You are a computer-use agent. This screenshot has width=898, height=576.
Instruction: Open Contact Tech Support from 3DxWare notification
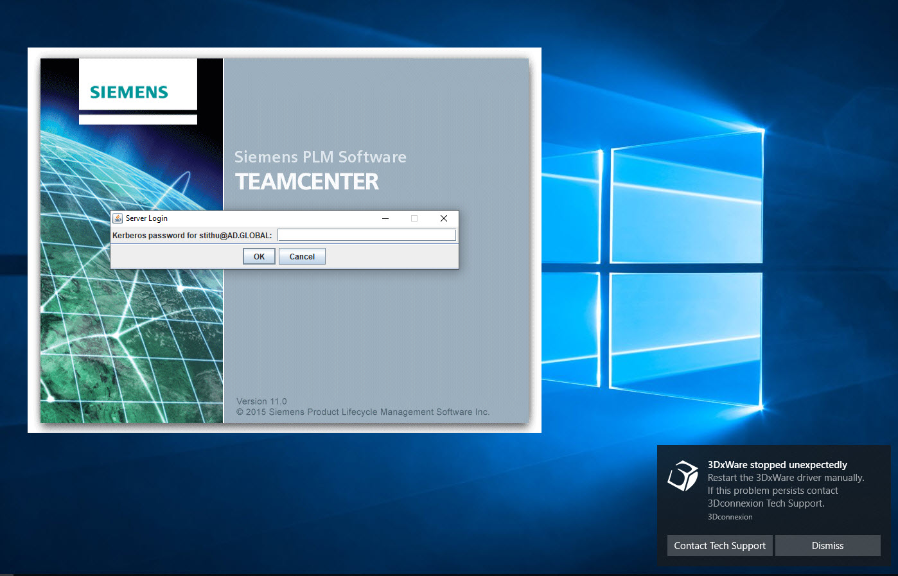coord(719,545)
